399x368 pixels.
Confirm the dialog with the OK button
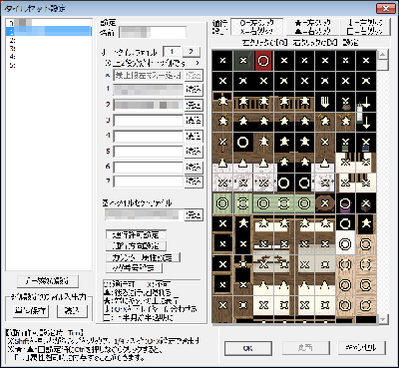pyautogui.click(x=247, y=348)
